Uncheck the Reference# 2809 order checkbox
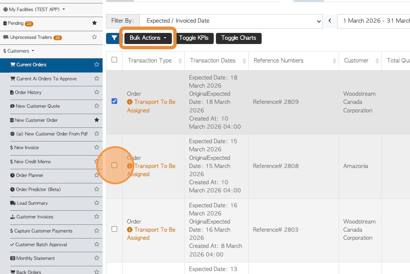The width and height of the screenshot is (410, 274). click(x=114, y=101)
